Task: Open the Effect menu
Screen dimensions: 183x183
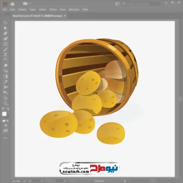Action: [x=53, y=10]
